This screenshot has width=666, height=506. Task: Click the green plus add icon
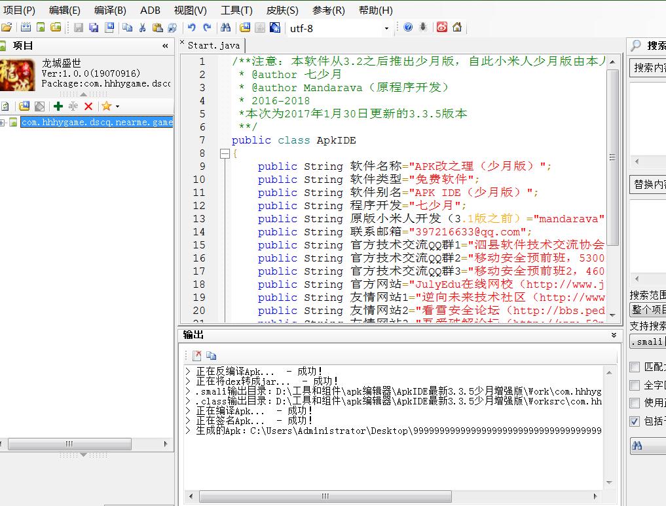(x=58, y=106)
